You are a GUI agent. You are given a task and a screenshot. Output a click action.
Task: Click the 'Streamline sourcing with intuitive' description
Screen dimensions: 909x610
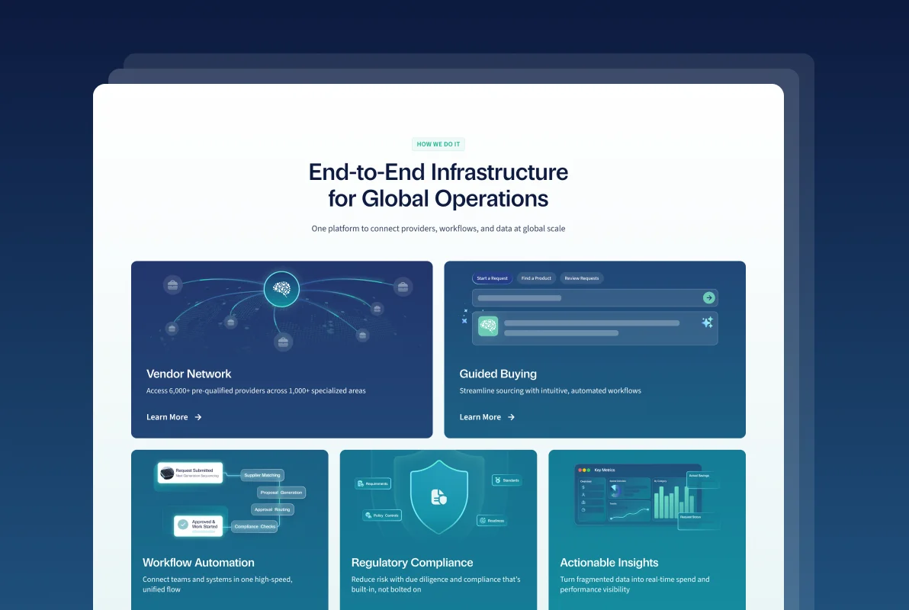click(550, 391)
